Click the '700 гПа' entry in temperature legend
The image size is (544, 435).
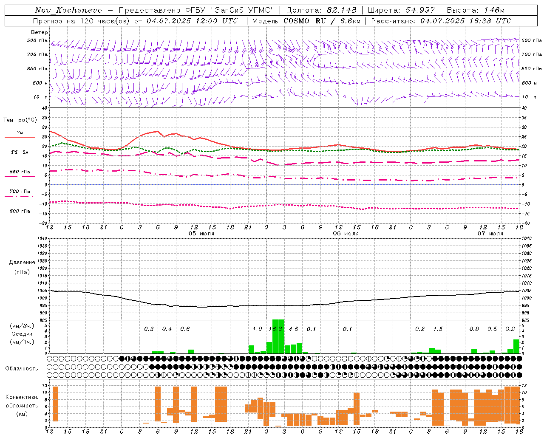[20, 192]
